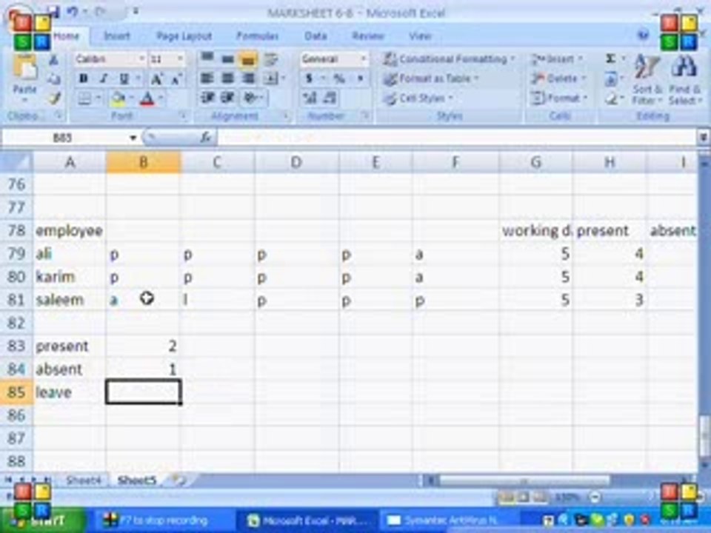Align text right

[248, 78]
